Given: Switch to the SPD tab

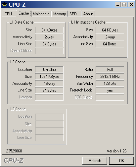Looking at the screenshot, I should click(x=74, y=14).
